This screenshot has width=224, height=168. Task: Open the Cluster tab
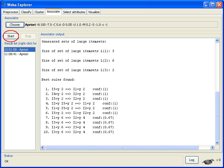point(39,12)
